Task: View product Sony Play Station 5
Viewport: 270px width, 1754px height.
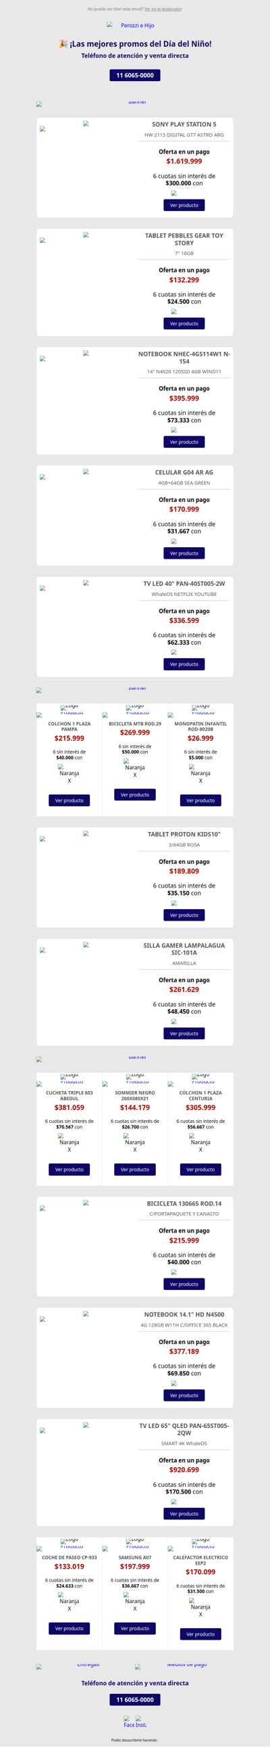Action: [184, 205]
